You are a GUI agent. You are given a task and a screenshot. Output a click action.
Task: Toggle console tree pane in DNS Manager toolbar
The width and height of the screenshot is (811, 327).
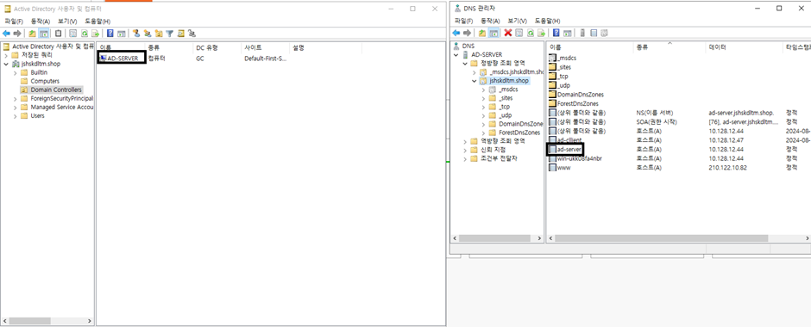[x=494, y=33]
